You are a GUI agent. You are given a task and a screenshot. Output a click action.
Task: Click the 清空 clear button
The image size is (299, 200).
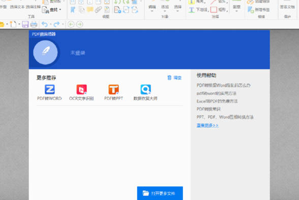point(174,78)
